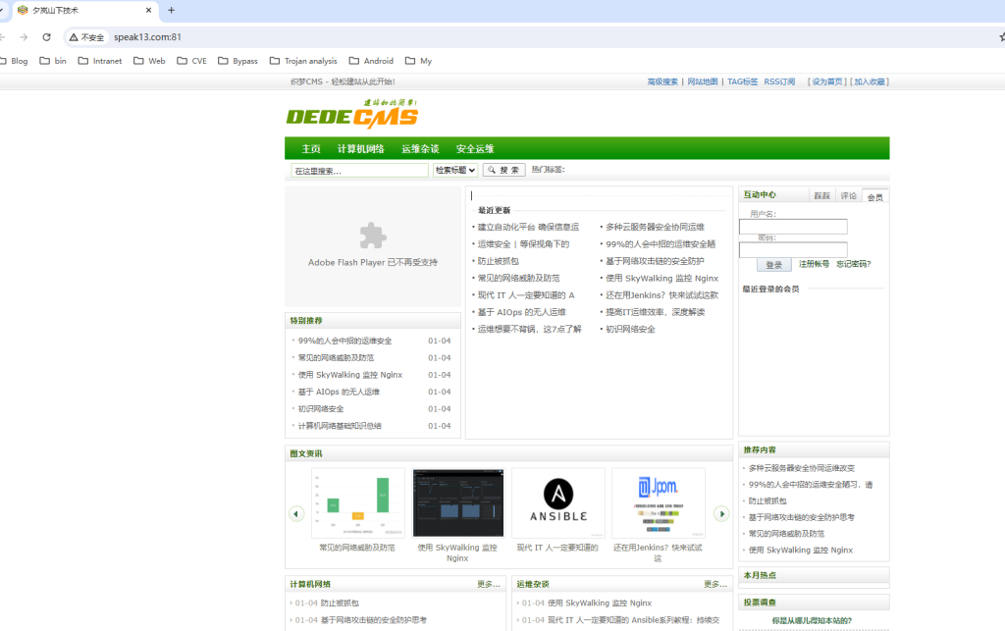Open the CVE bookmarks folder
The height and width of the screenshot is (631, 1005).
click(192, 61)
